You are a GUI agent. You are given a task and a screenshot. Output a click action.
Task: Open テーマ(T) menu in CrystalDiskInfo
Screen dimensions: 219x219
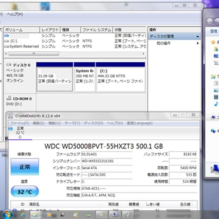tap(72, 123)
